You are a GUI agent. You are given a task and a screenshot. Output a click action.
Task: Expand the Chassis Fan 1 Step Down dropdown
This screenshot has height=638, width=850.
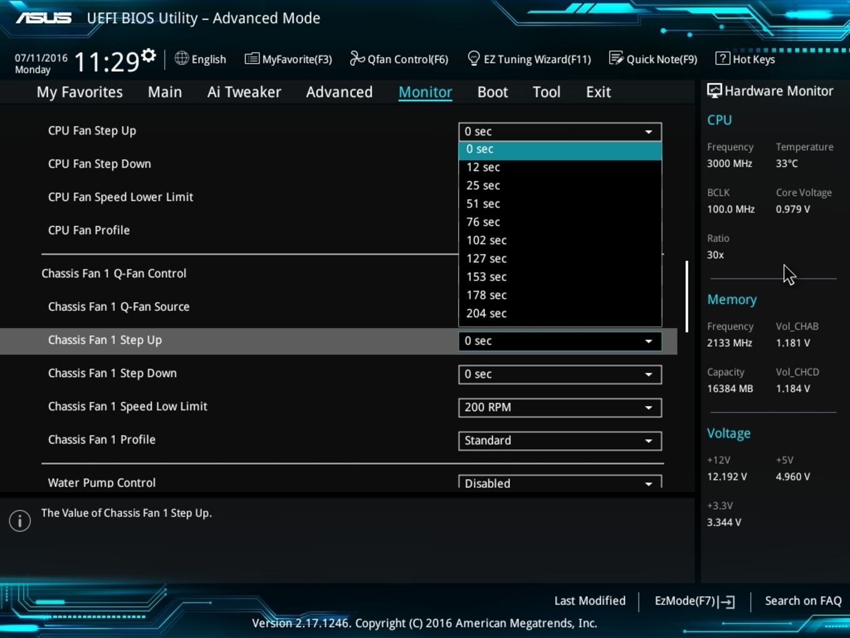(x=560, y=374)
